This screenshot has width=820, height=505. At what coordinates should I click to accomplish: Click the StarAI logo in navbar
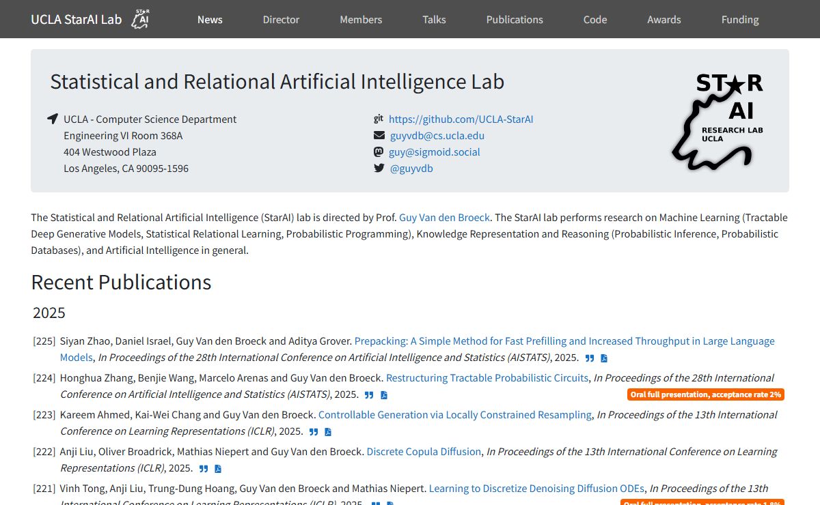point(140,19)
